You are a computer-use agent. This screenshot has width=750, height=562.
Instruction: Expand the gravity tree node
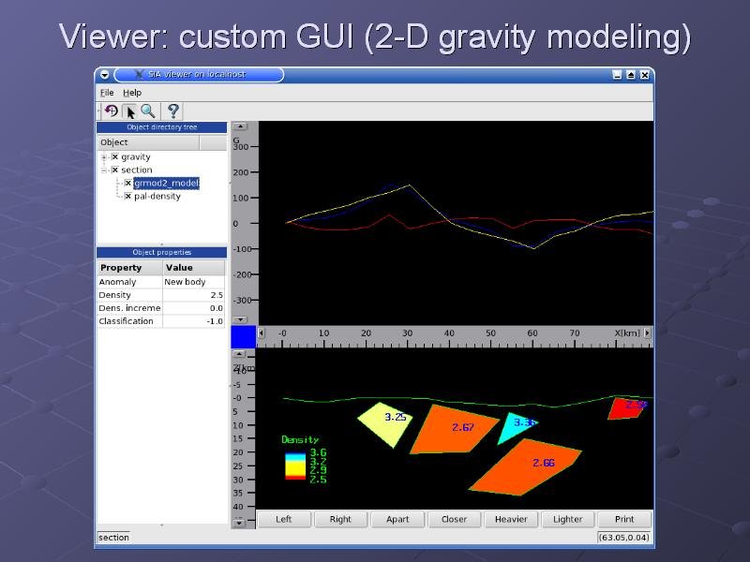click(104, 157)
